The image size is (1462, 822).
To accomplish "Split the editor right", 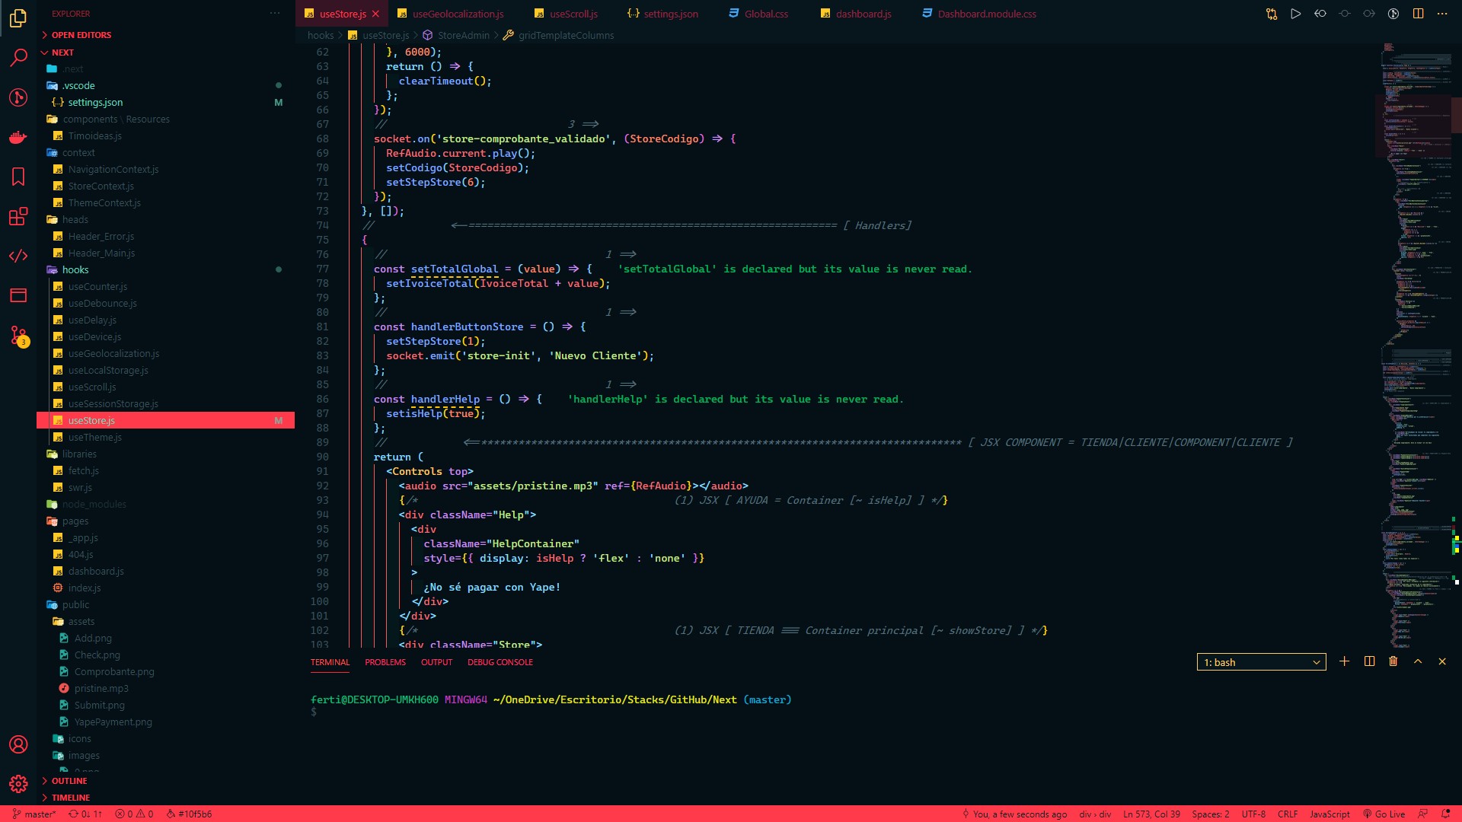I will pyautogui.click(x=1418, y=14).
